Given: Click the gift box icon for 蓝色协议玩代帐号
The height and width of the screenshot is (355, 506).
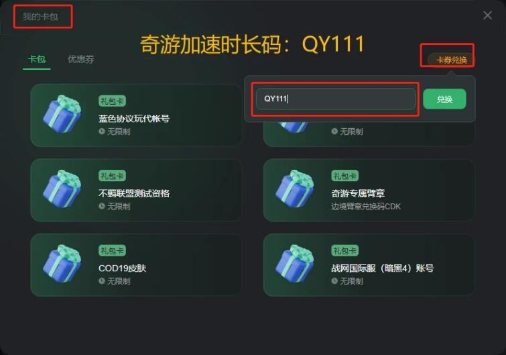Looking at the screenshot, I should click(62, 114).
